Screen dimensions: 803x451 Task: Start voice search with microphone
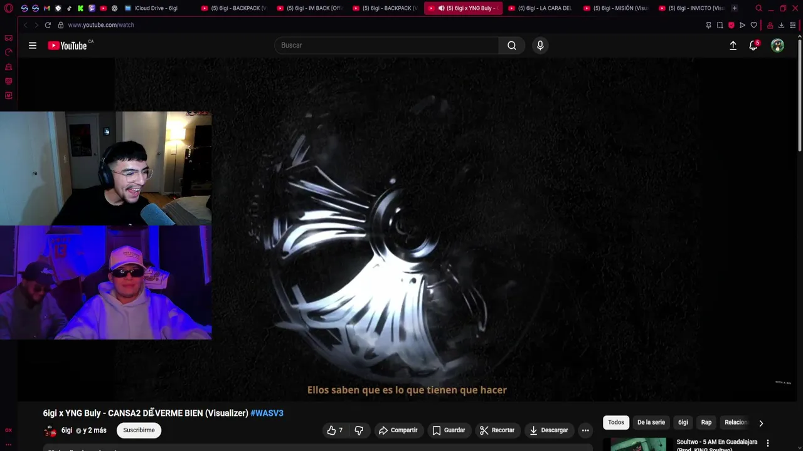540,45
